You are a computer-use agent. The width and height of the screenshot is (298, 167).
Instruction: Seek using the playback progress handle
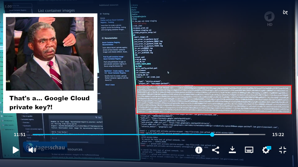click(212, 135)
